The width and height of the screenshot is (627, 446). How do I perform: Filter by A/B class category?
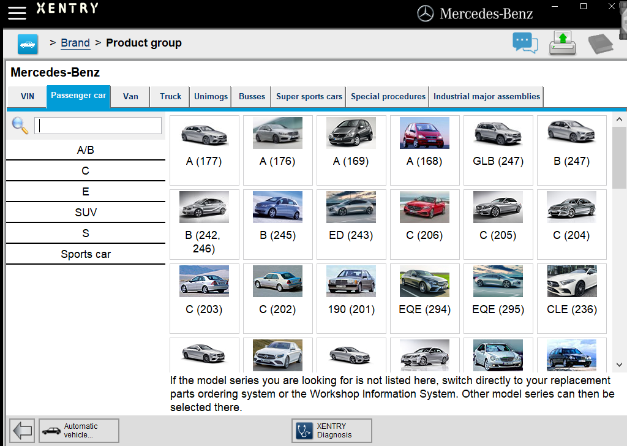coord(86,150)
